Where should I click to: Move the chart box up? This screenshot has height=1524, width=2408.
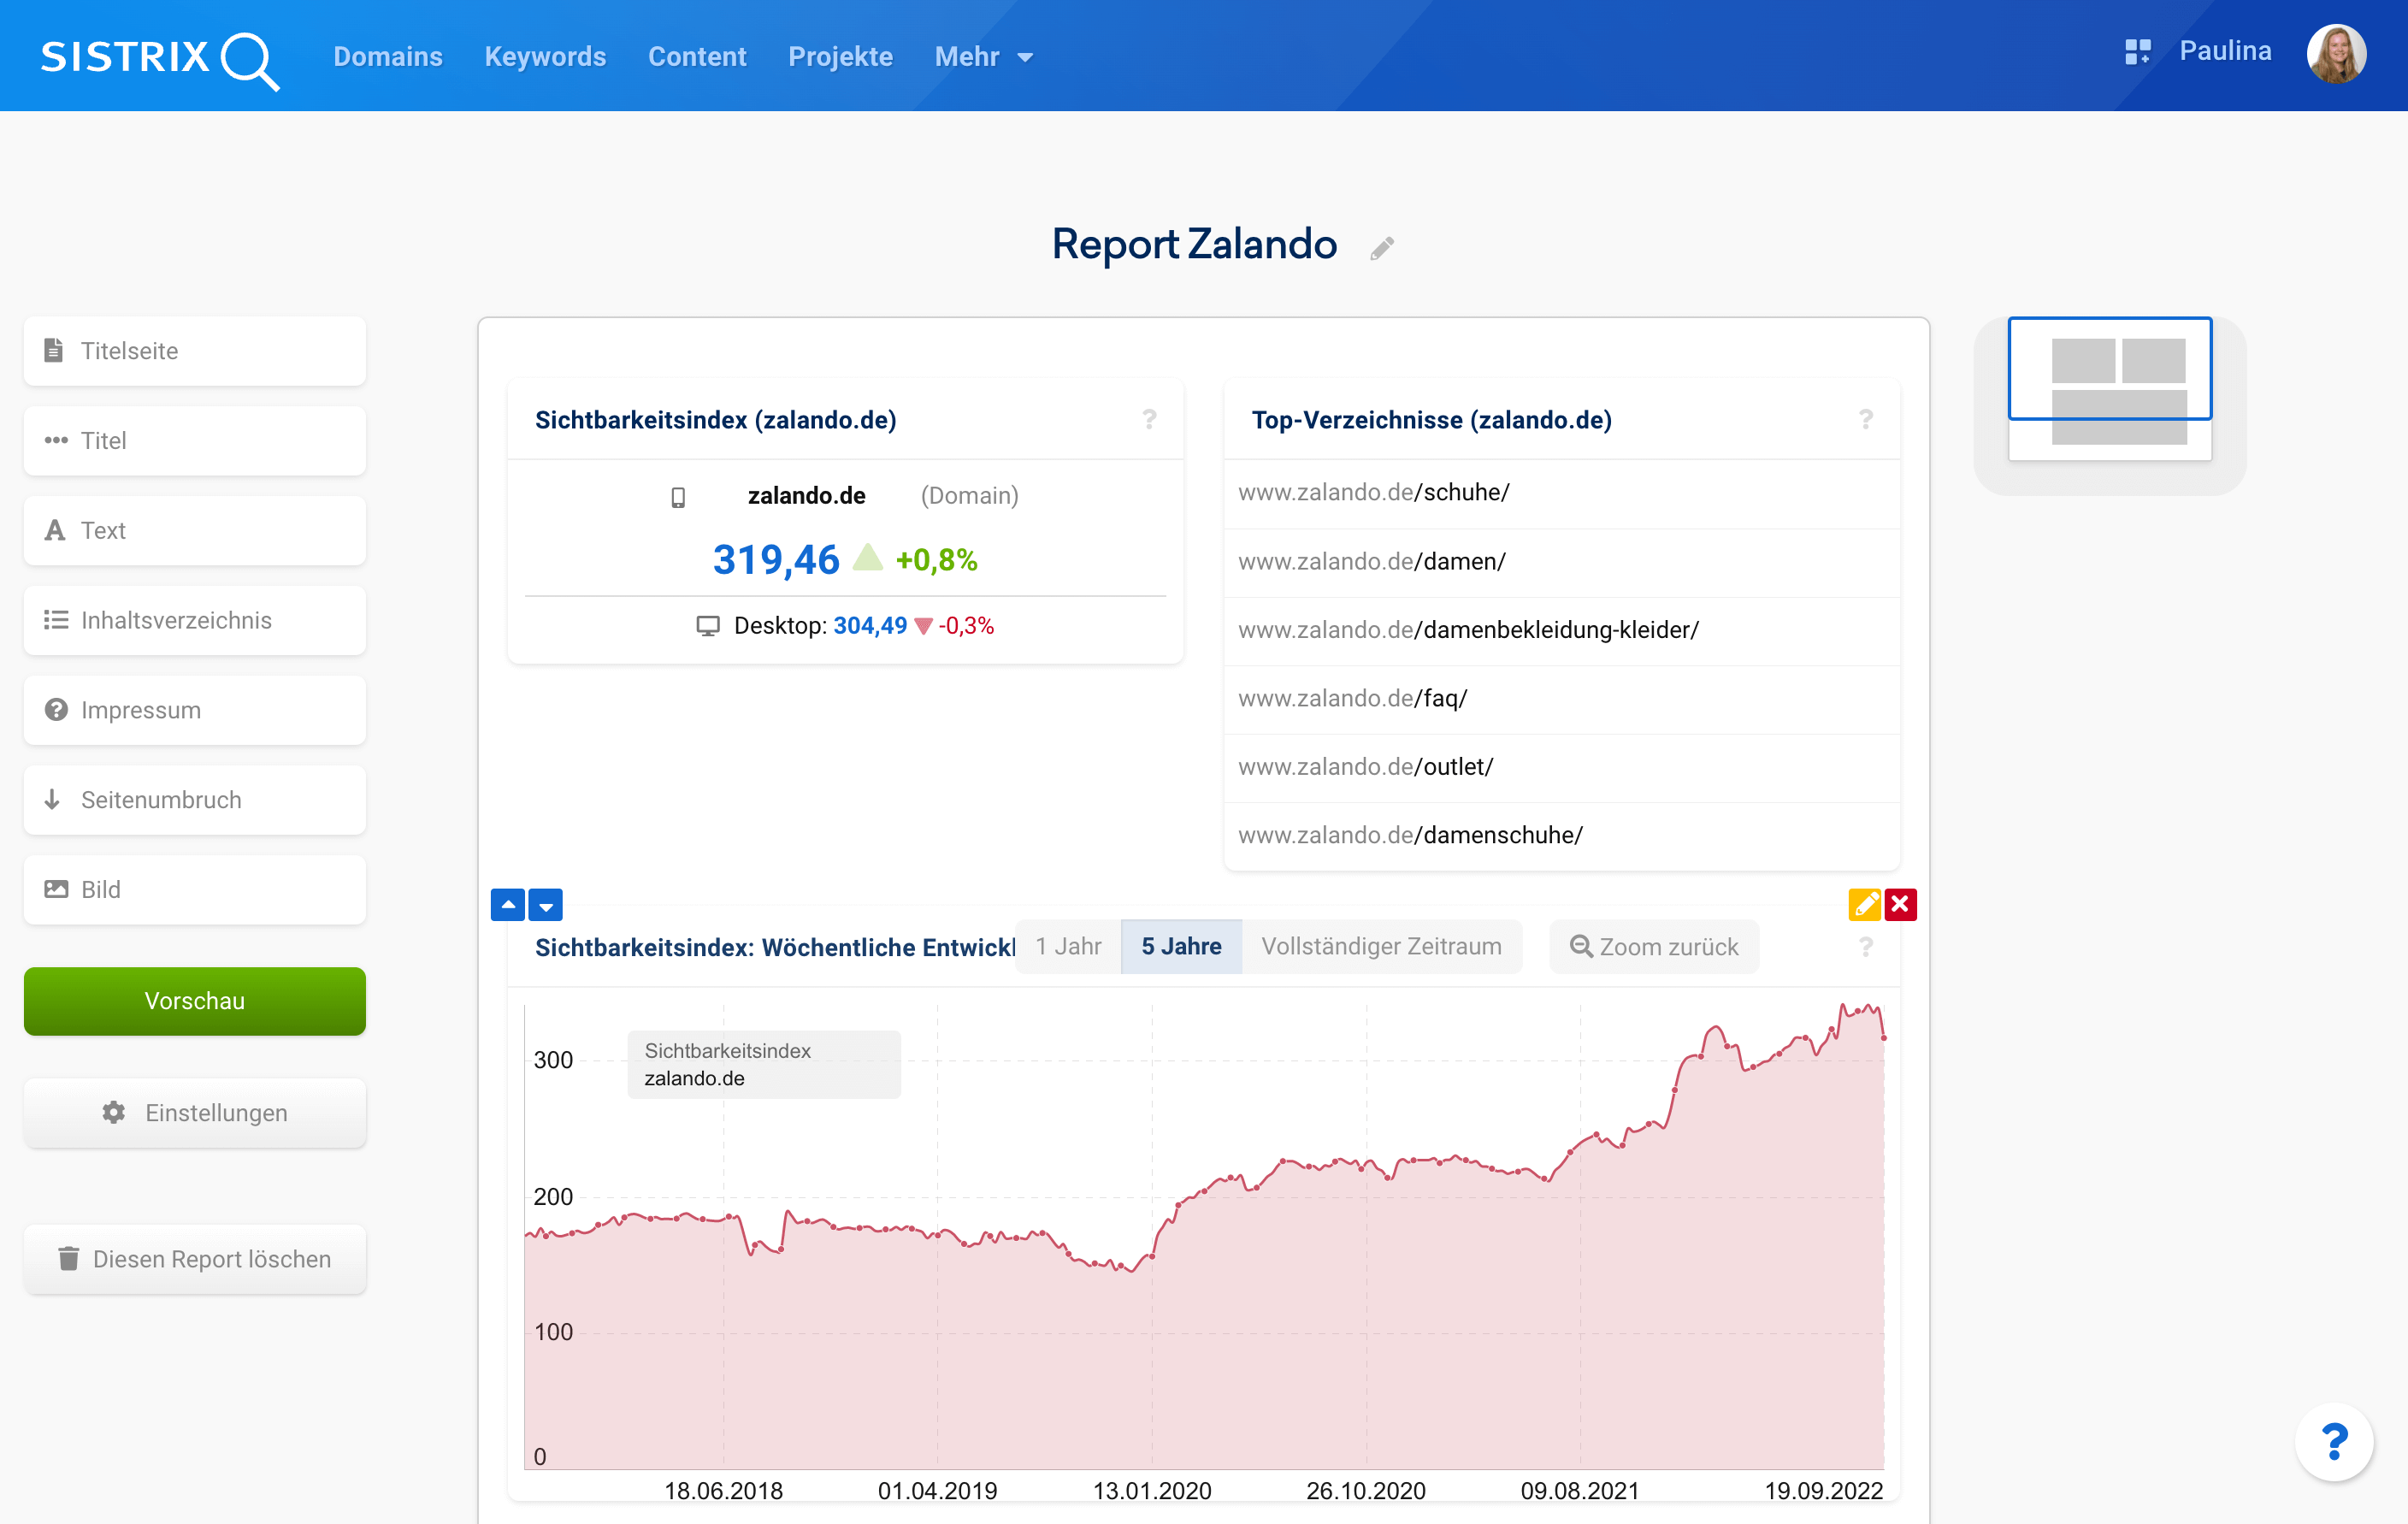pos(508,905)
